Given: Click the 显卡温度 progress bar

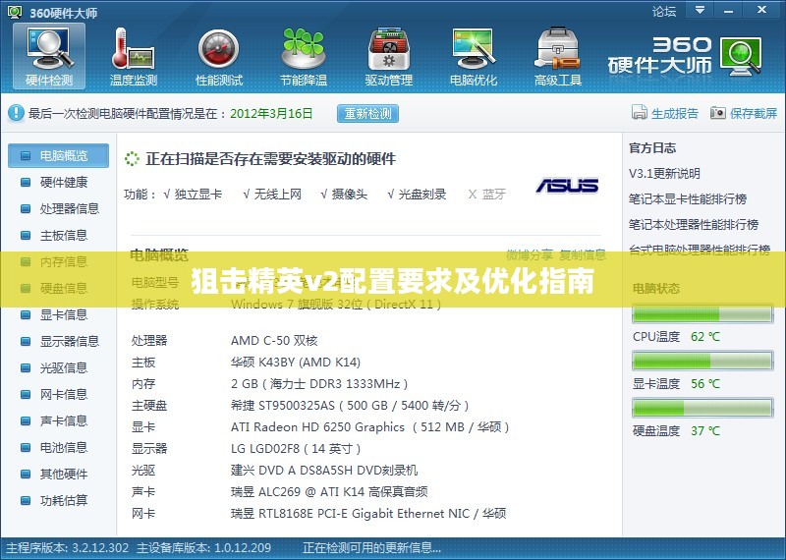Looking at the screenshot, I should pyautogui.click(x=702, y=361).
